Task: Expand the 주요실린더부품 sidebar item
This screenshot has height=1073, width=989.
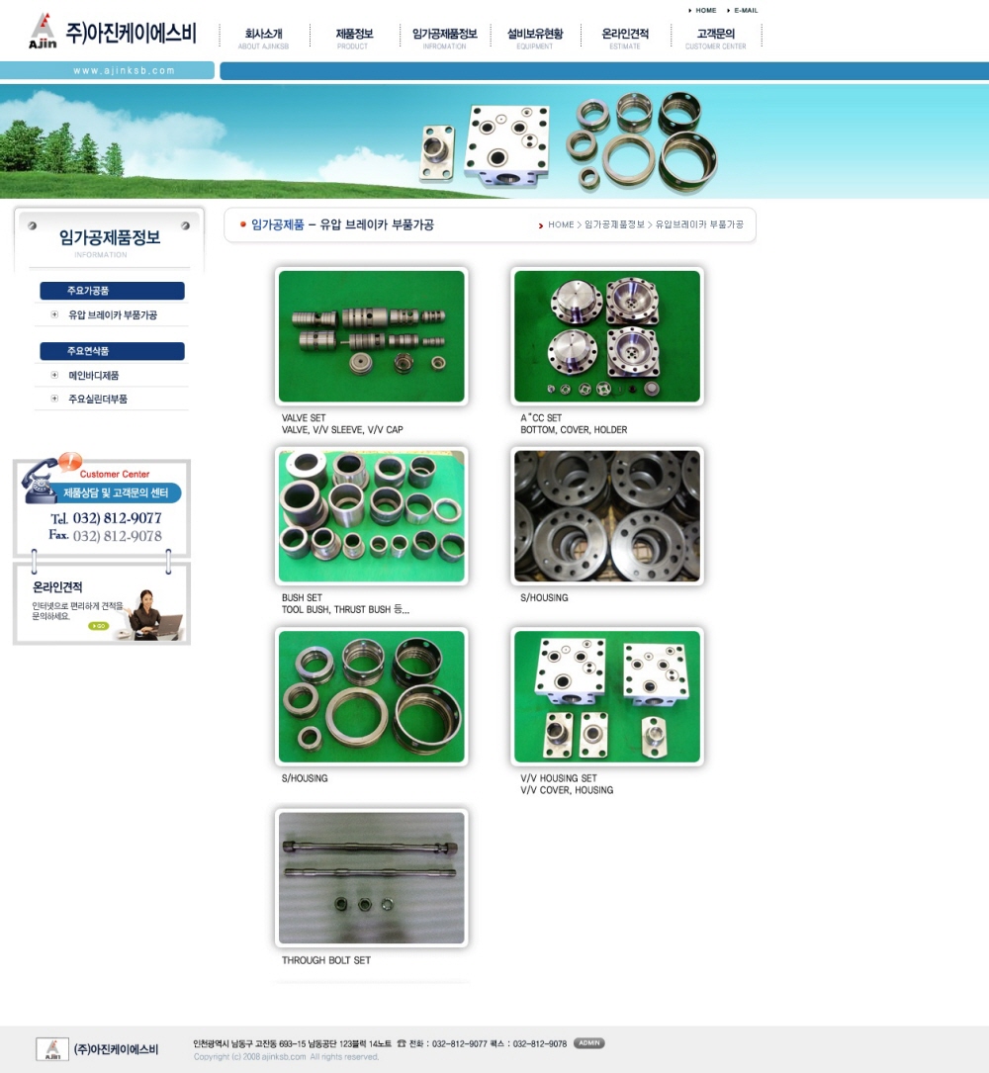Action: (54, 400)
